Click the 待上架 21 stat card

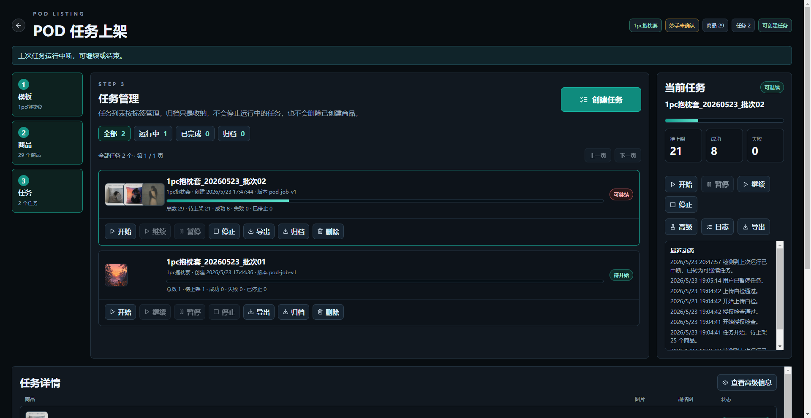tap(683, 146)
